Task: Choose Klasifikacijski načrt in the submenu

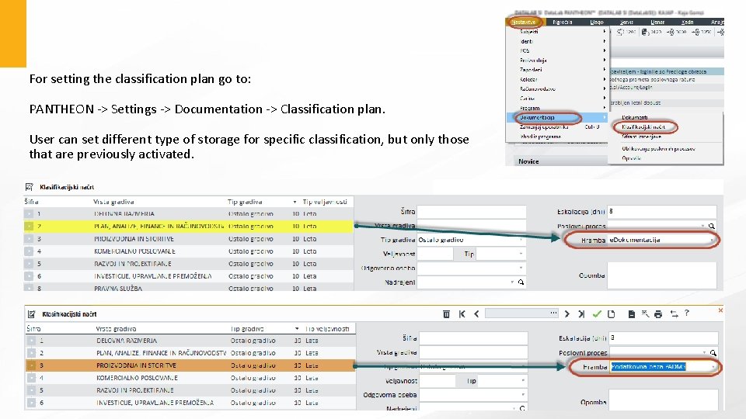Action: point(643,126)
